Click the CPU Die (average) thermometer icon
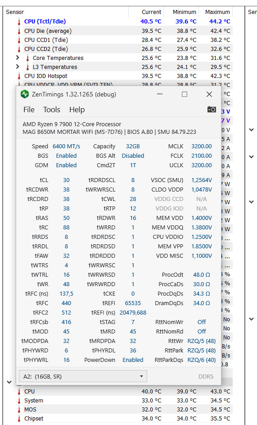Screen dimensions: 257x425 pos(19,31)
